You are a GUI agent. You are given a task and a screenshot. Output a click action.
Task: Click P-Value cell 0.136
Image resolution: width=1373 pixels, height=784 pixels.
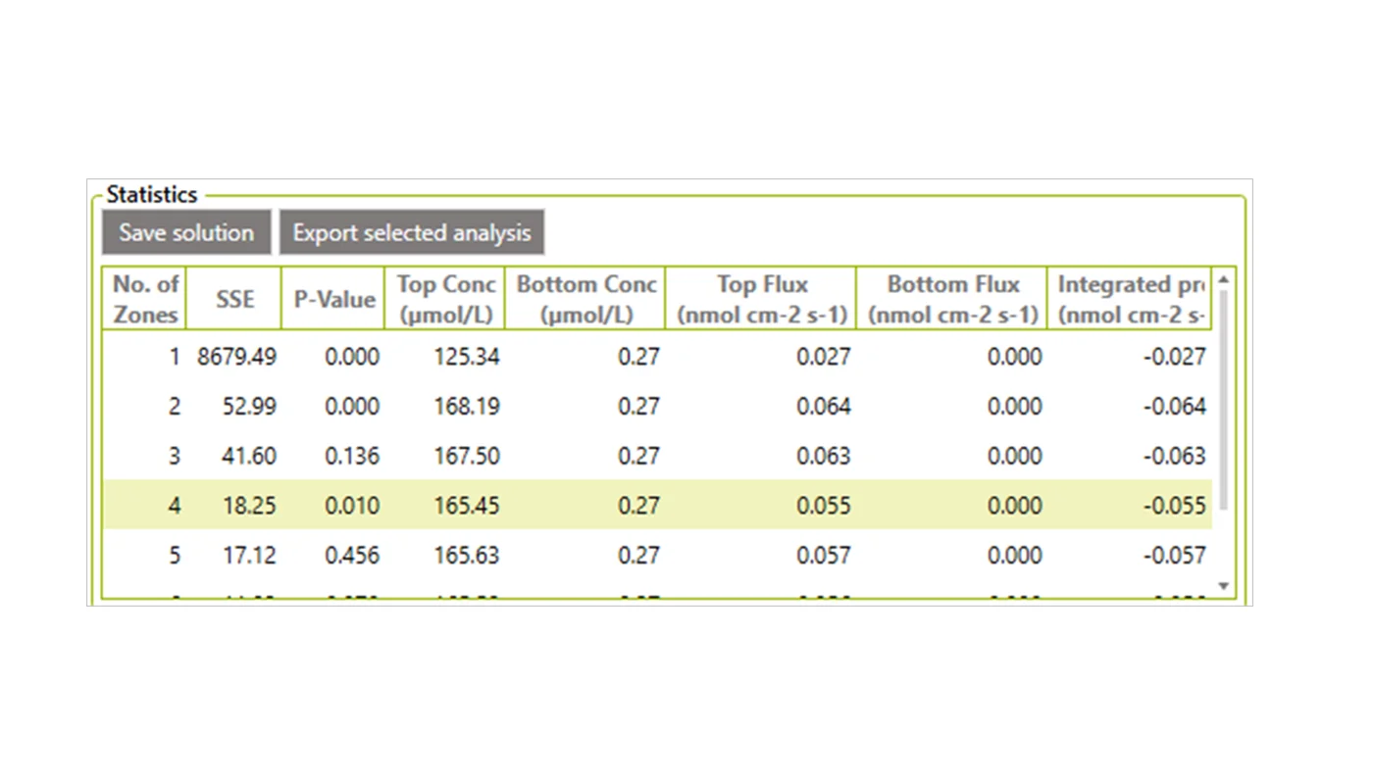point(352,456)
